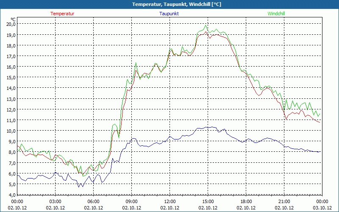The image size is (339, 212).
Task: Click the '03.10.12' date label
Action: pyautogui.click(x=322, y=208)
